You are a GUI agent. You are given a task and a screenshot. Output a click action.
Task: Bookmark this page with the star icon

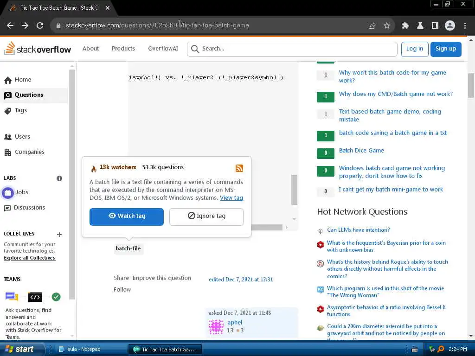tap(386, 26)
